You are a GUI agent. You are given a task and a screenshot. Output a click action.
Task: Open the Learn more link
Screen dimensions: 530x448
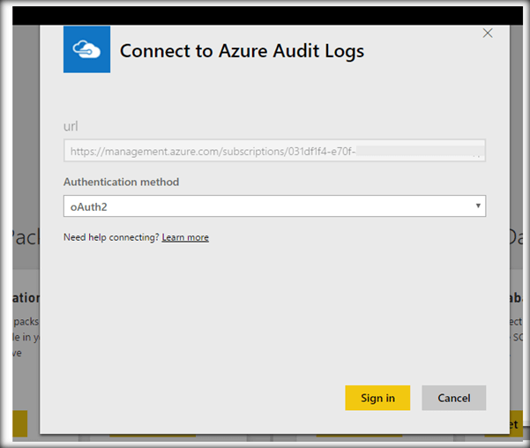(x=185, y=237)
